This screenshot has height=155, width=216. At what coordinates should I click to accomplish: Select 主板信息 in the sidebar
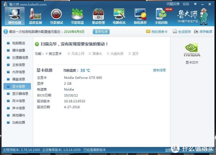coord(17,65)
